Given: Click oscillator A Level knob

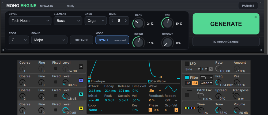Looking at the screenshot, I should 65,110.
